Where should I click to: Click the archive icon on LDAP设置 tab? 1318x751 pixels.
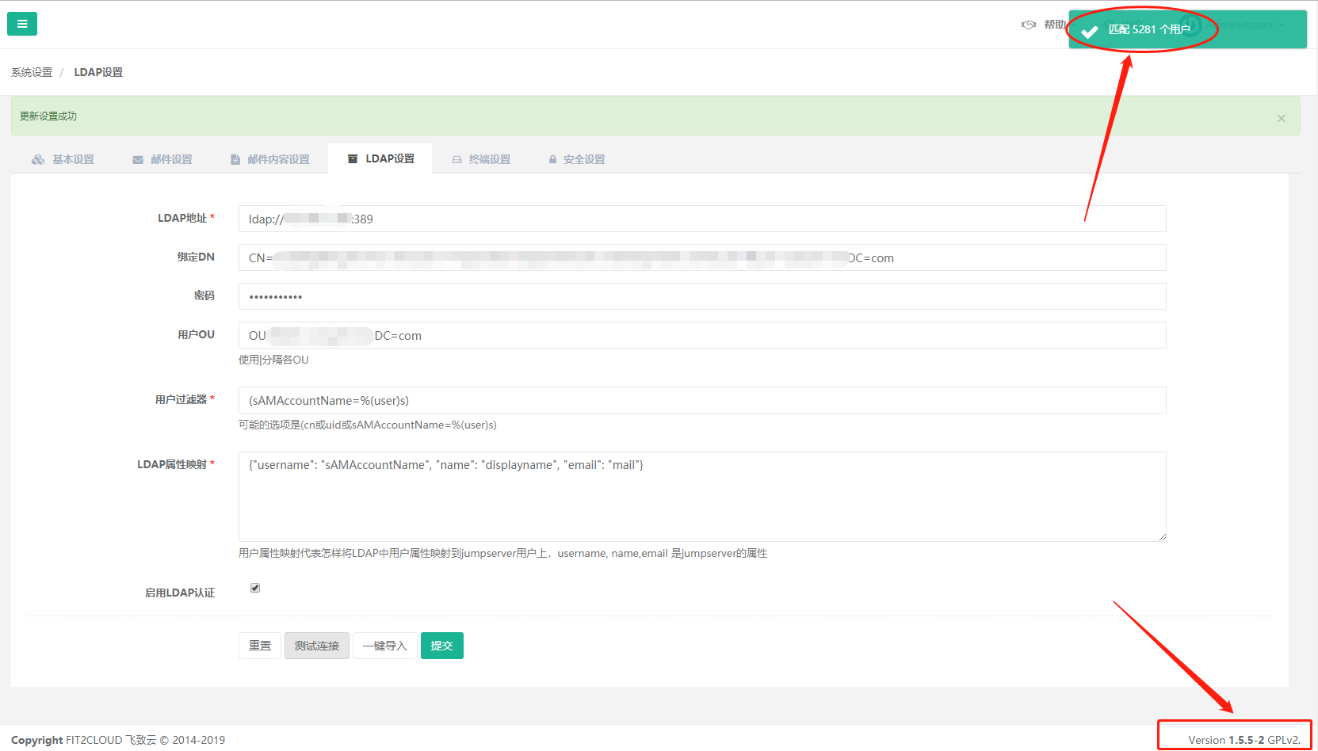coord(353,158)
